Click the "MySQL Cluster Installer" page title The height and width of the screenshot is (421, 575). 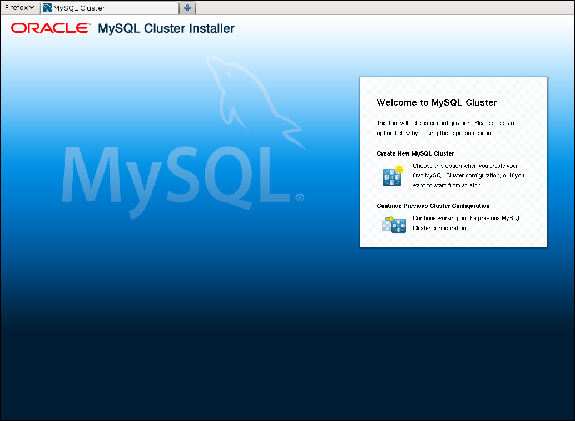point(166,28)
